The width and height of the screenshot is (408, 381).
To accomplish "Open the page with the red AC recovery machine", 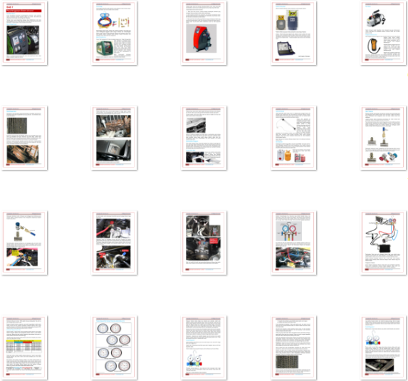I will pos(204,33).
